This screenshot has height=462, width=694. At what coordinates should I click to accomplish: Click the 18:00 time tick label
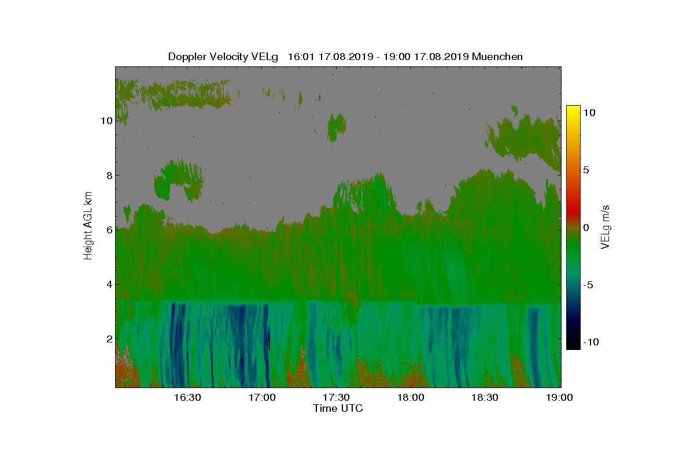(x=411, y=397)
